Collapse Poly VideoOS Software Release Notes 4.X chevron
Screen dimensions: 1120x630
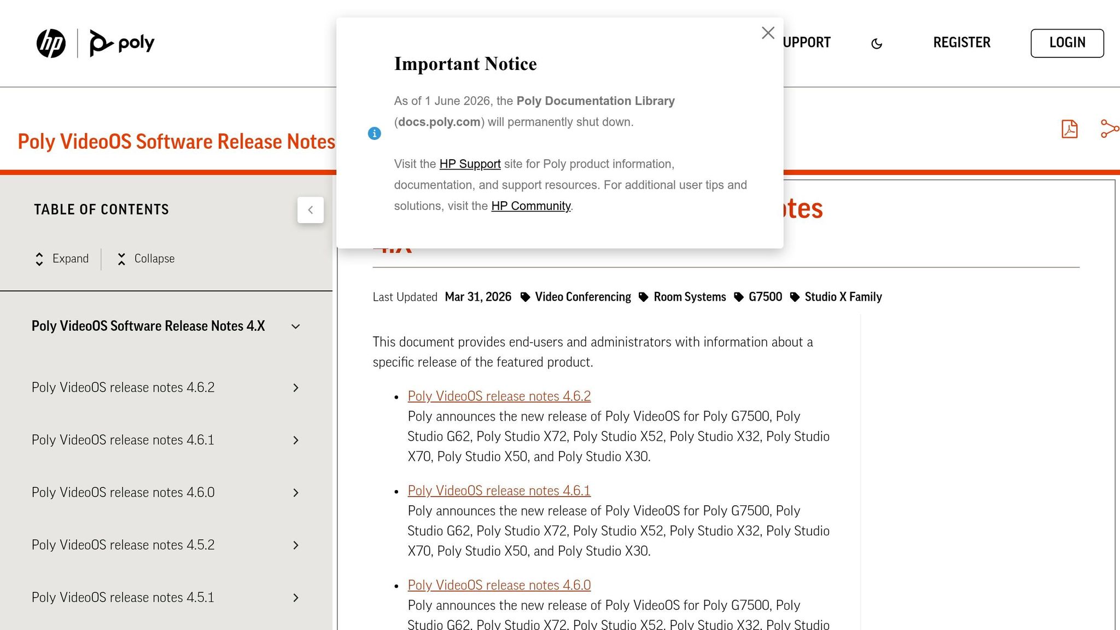(x=296, y=326)
